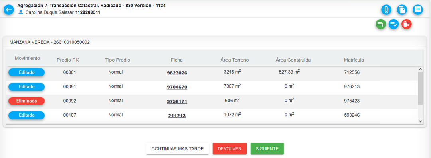Open ficha 9823026 link

[x=177, y=73]
